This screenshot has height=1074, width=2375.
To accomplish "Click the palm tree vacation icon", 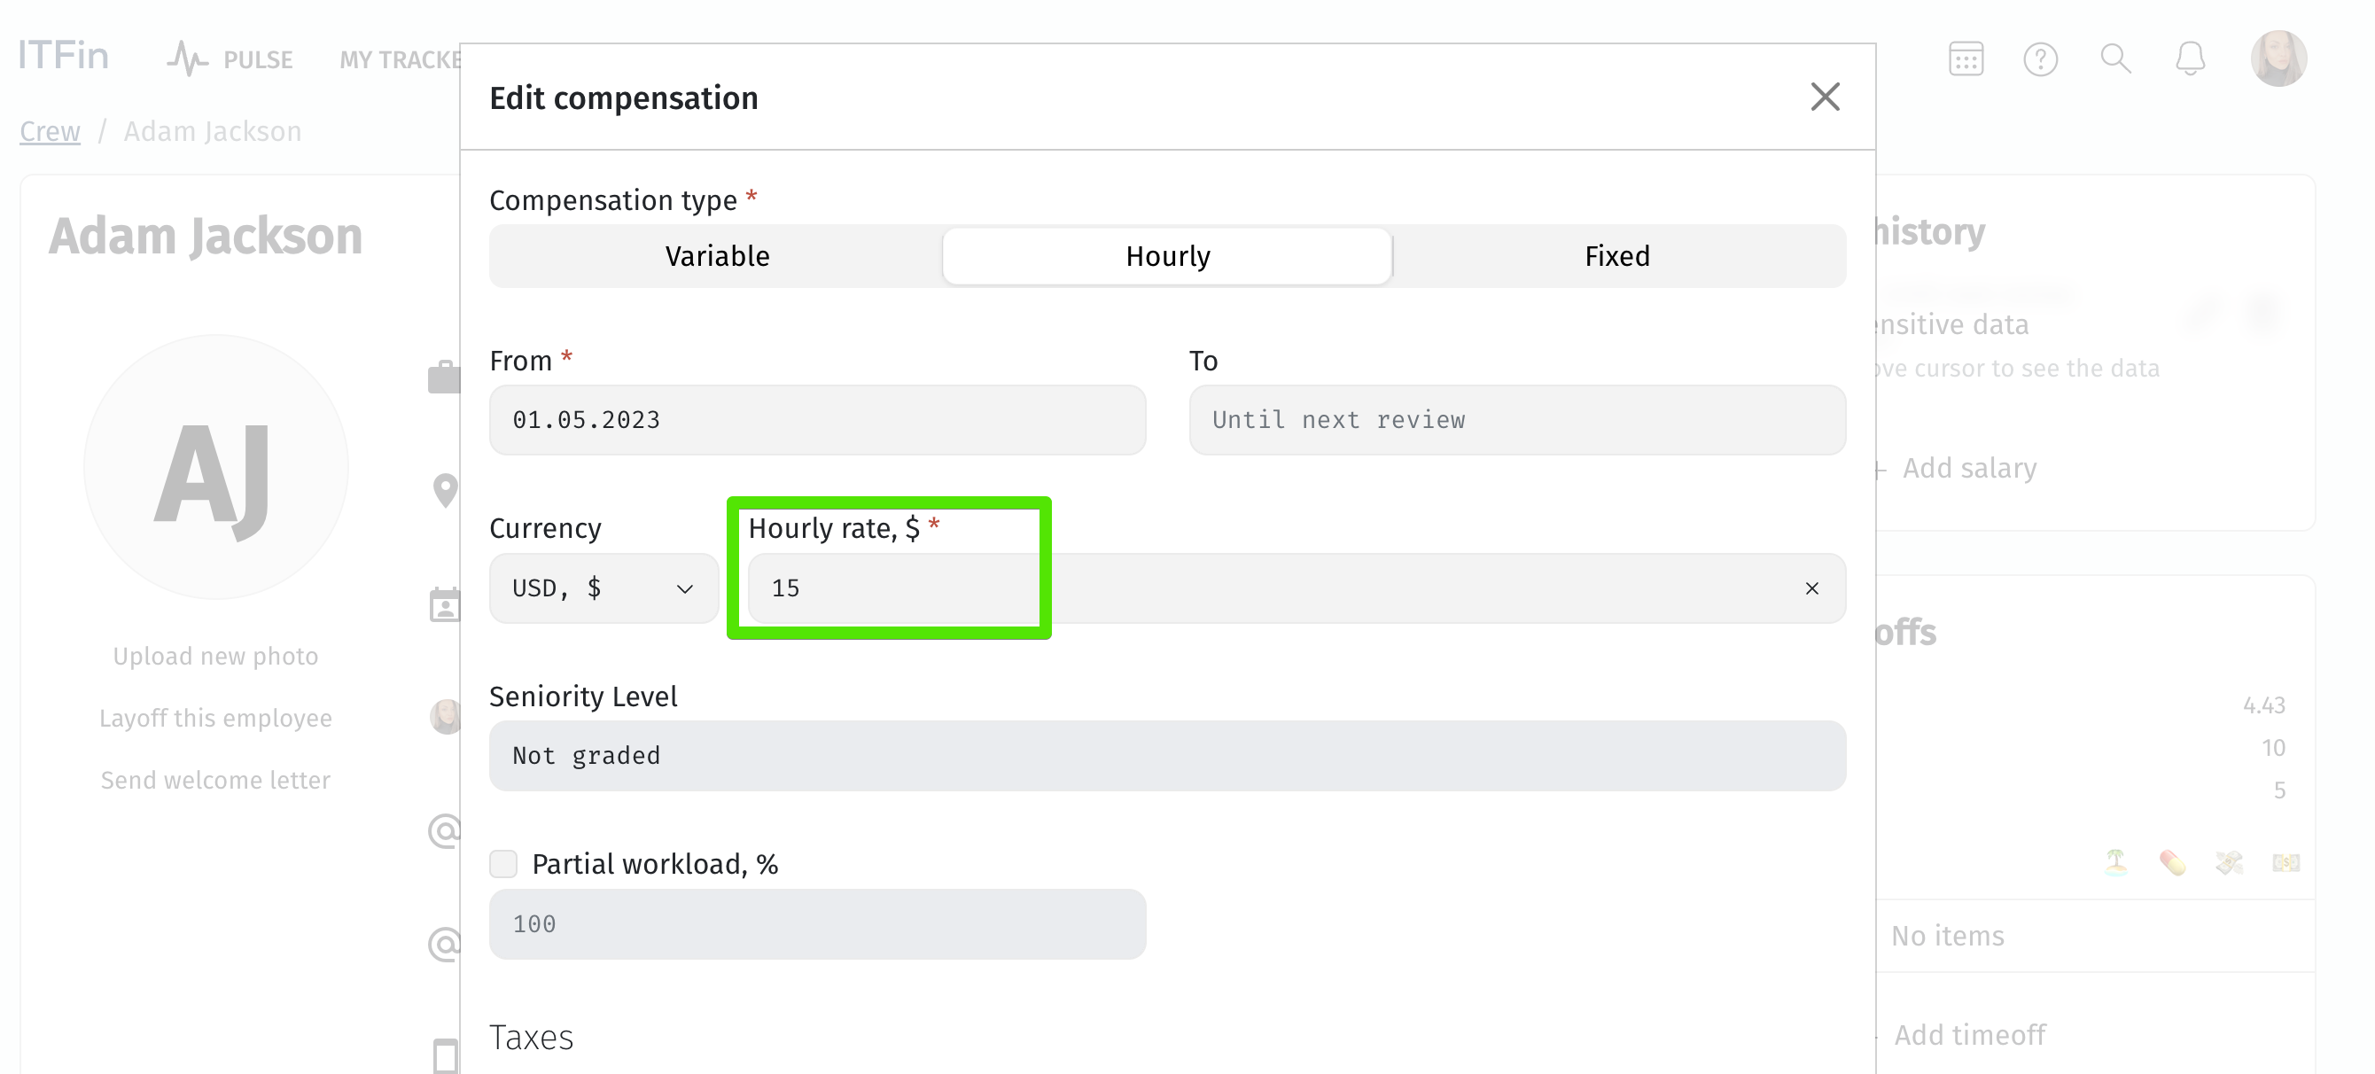I will pos(2115,862).
